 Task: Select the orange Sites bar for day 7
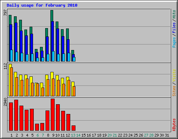[43, 92]
